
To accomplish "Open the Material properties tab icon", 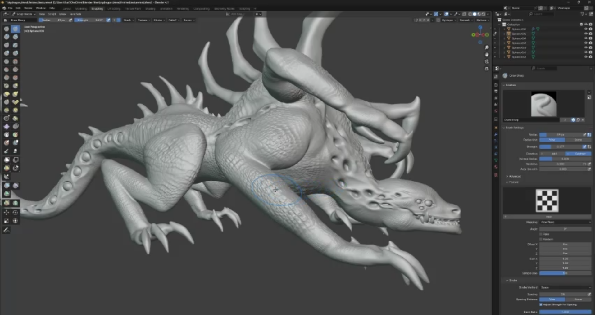I will coord(496,167).
